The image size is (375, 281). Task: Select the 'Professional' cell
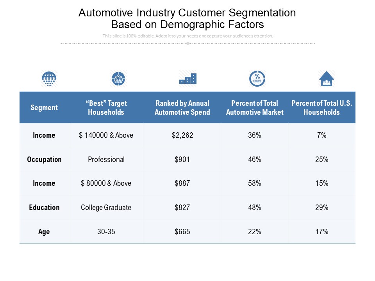click(x=106, y=159)
